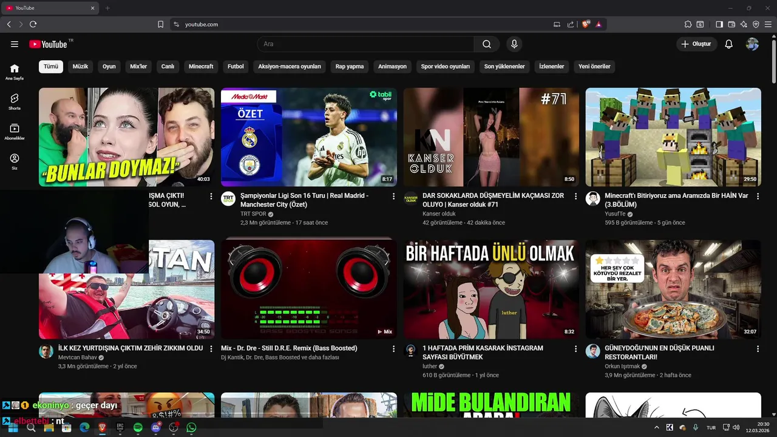777x437 pixels.
Task: Open more options for Dr. Dre mix
Action: [393, 349]
